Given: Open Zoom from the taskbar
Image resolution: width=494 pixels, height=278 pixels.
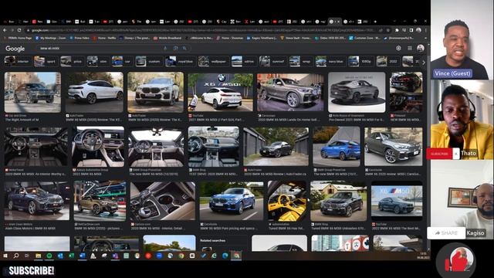Looking at the screenshot, I should click(x=159, y=256).
